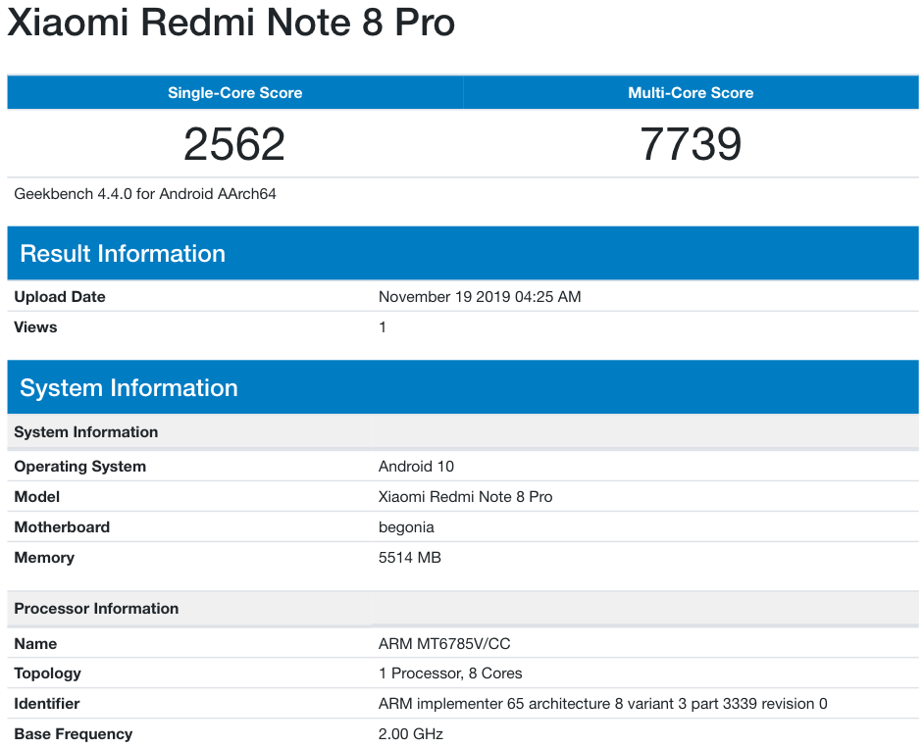
Task: Select the Operating System row
Action: pos(79,466)
